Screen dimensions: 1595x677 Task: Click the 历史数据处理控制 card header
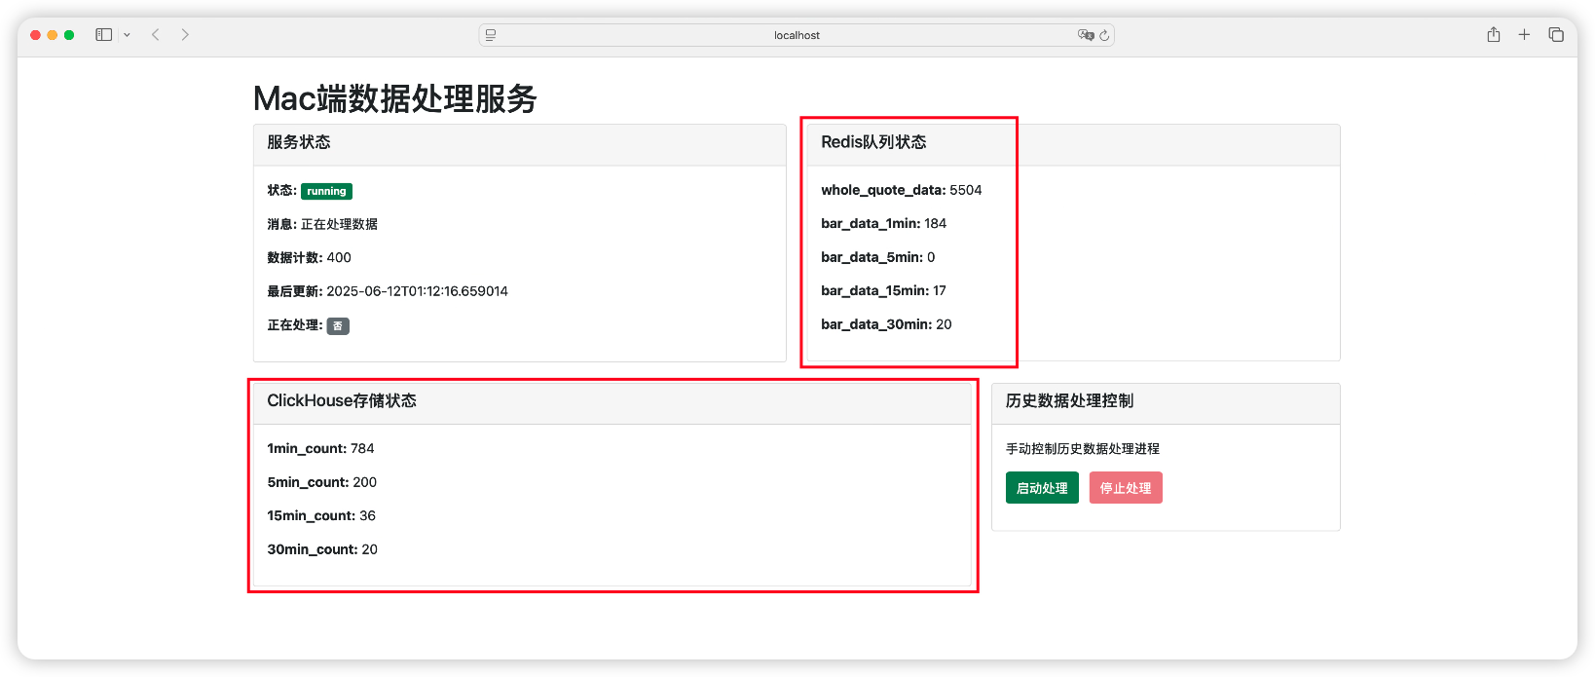1166,402
